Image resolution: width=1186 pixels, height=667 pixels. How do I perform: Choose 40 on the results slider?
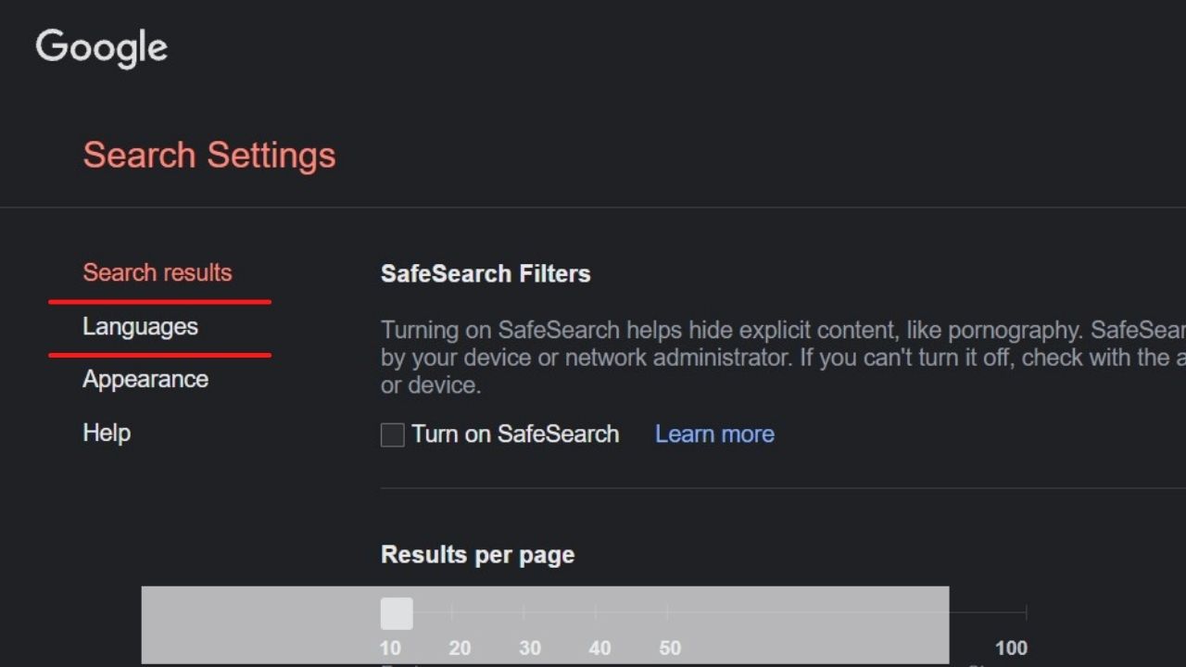(x=595, y=612)
